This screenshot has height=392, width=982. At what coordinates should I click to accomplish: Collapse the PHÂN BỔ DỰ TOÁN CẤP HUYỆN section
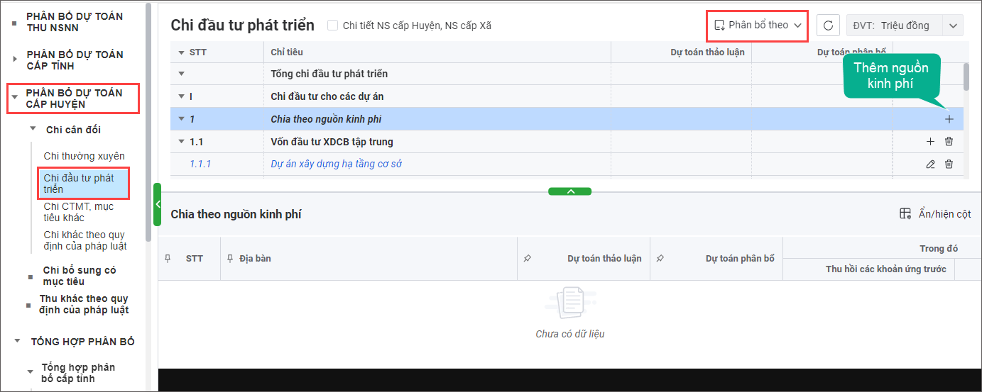[15, 98]
